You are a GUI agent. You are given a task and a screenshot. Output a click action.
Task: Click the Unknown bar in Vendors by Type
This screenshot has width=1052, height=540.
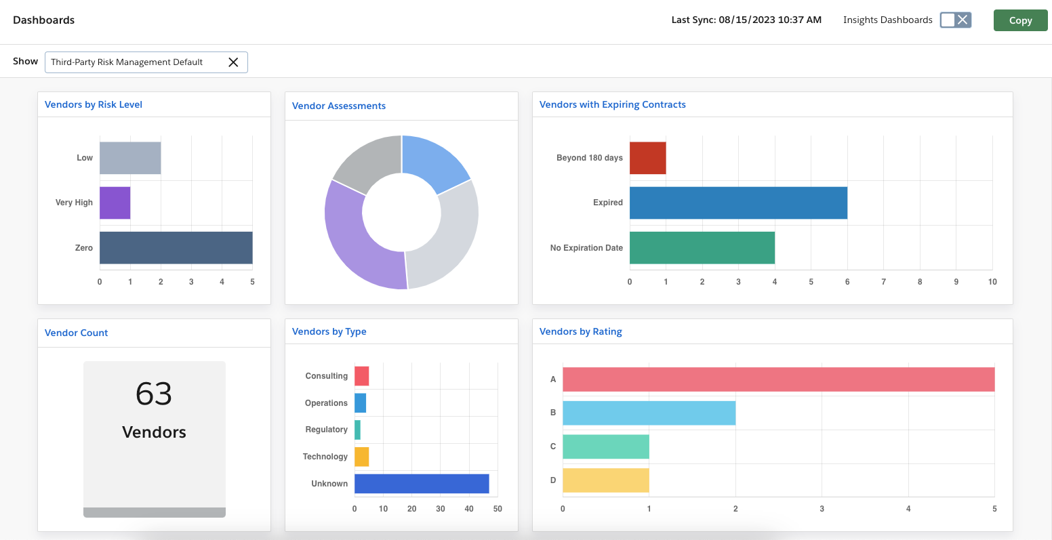pyautogui.click(x=420, y=483)
